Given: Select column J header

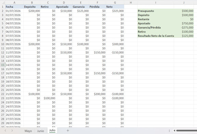Looking at the screenshot, I should (184, 3).
